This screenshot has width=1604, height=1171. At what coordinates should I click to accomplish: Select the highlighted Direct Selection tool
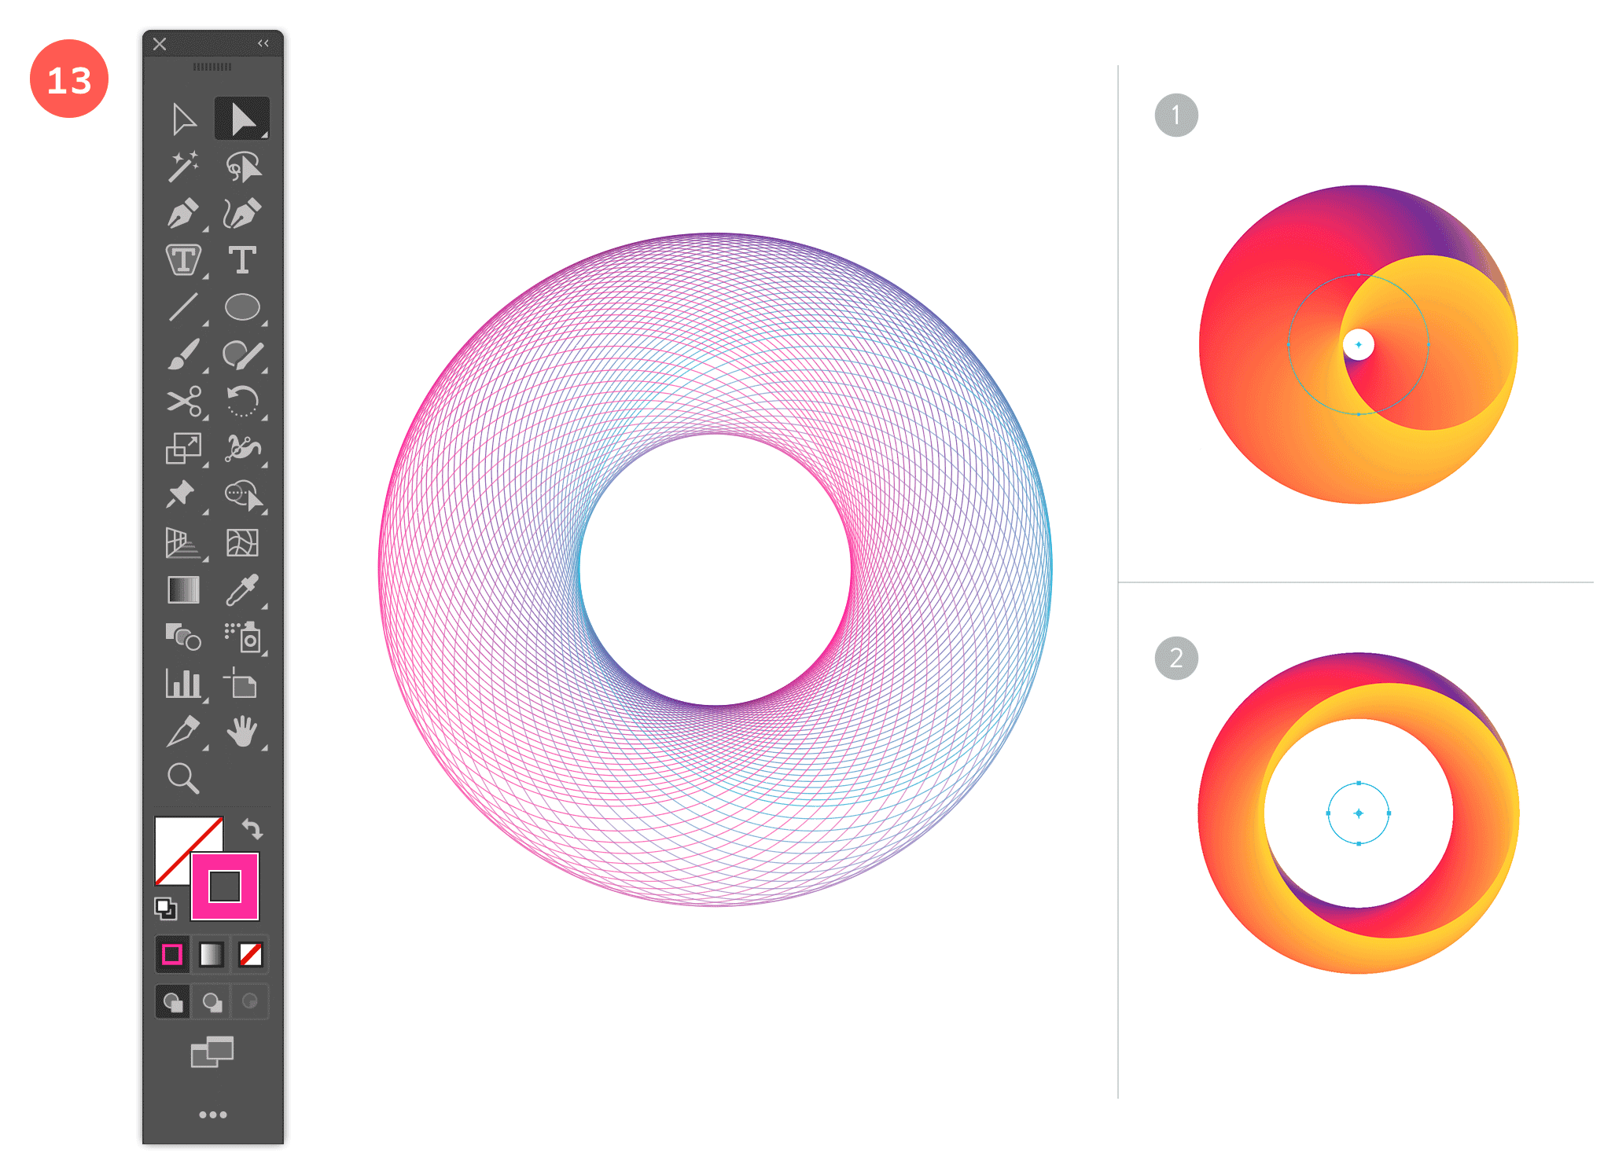pos(242,119)
